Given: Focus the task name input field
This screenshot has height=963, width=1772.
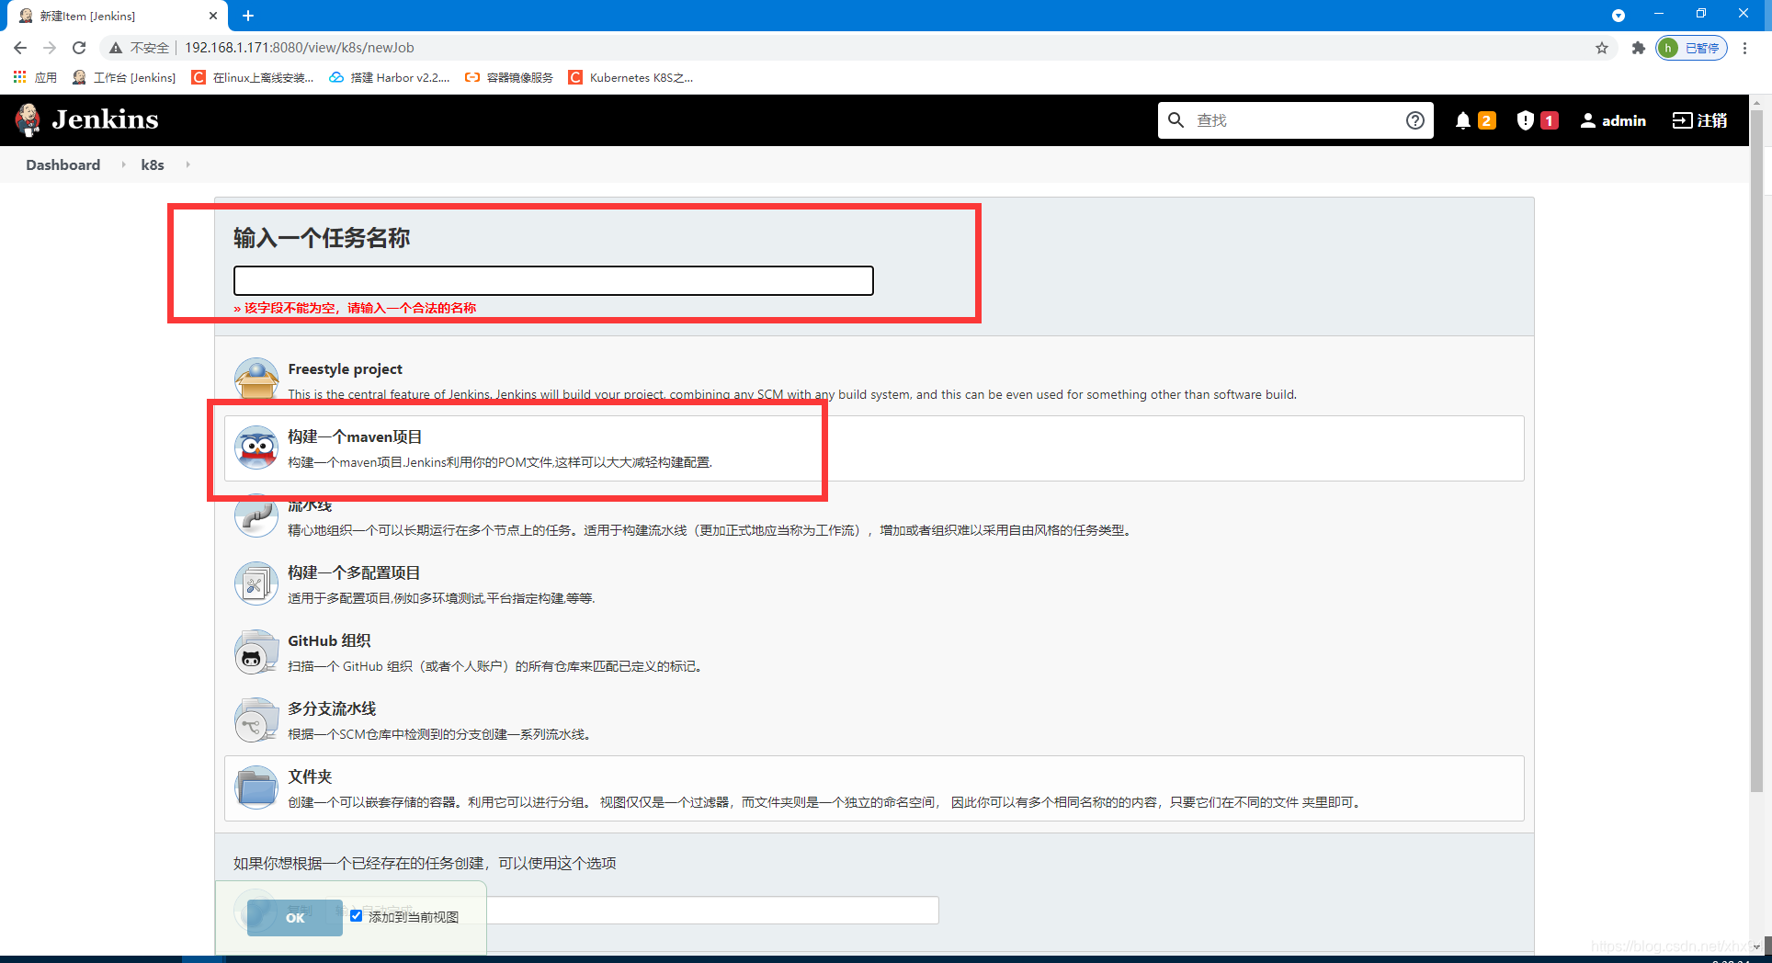Looking at the screenshot, I should pos(553,280).
